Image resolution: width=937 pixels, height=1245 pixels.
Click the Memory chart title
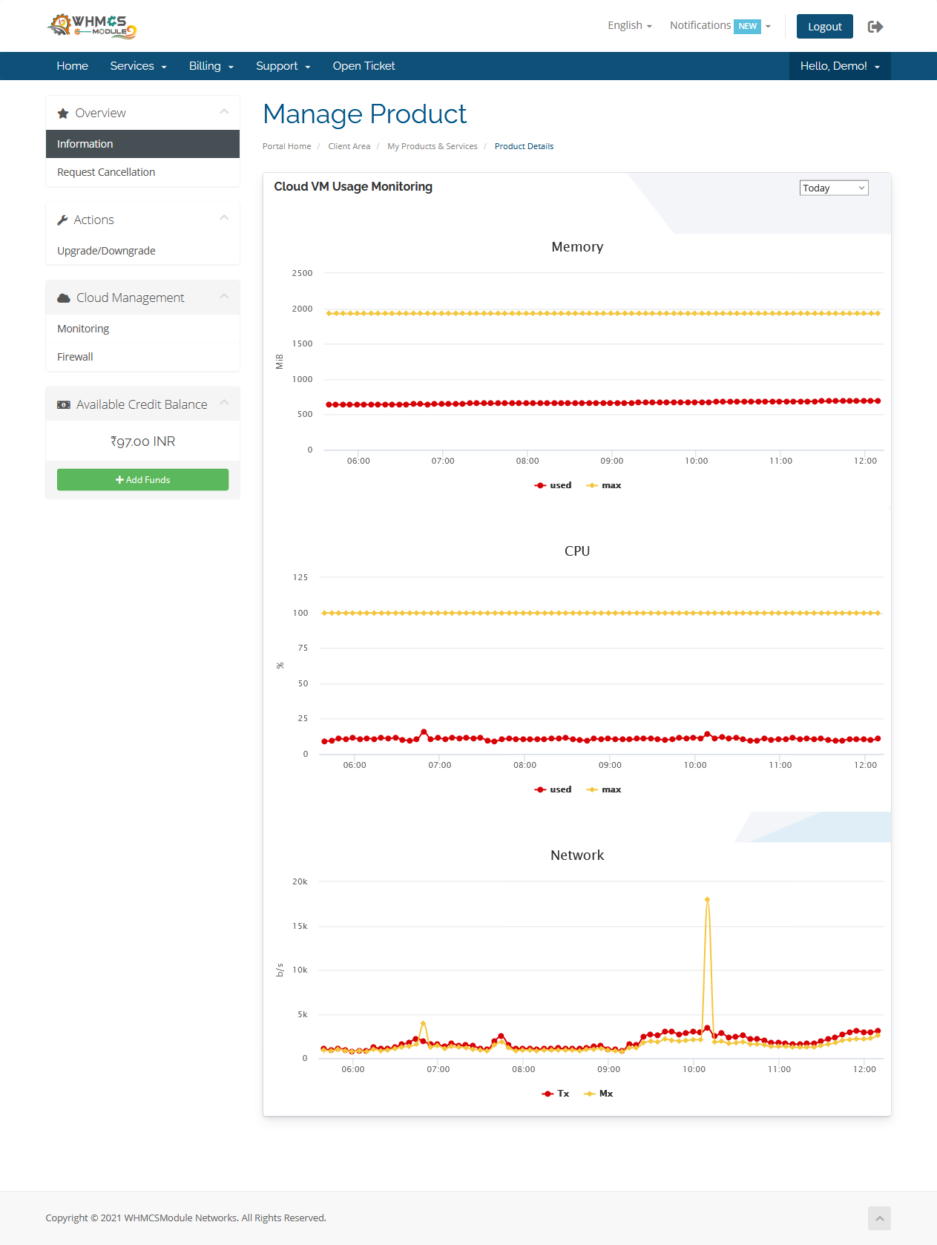click(x=577, y=247)
